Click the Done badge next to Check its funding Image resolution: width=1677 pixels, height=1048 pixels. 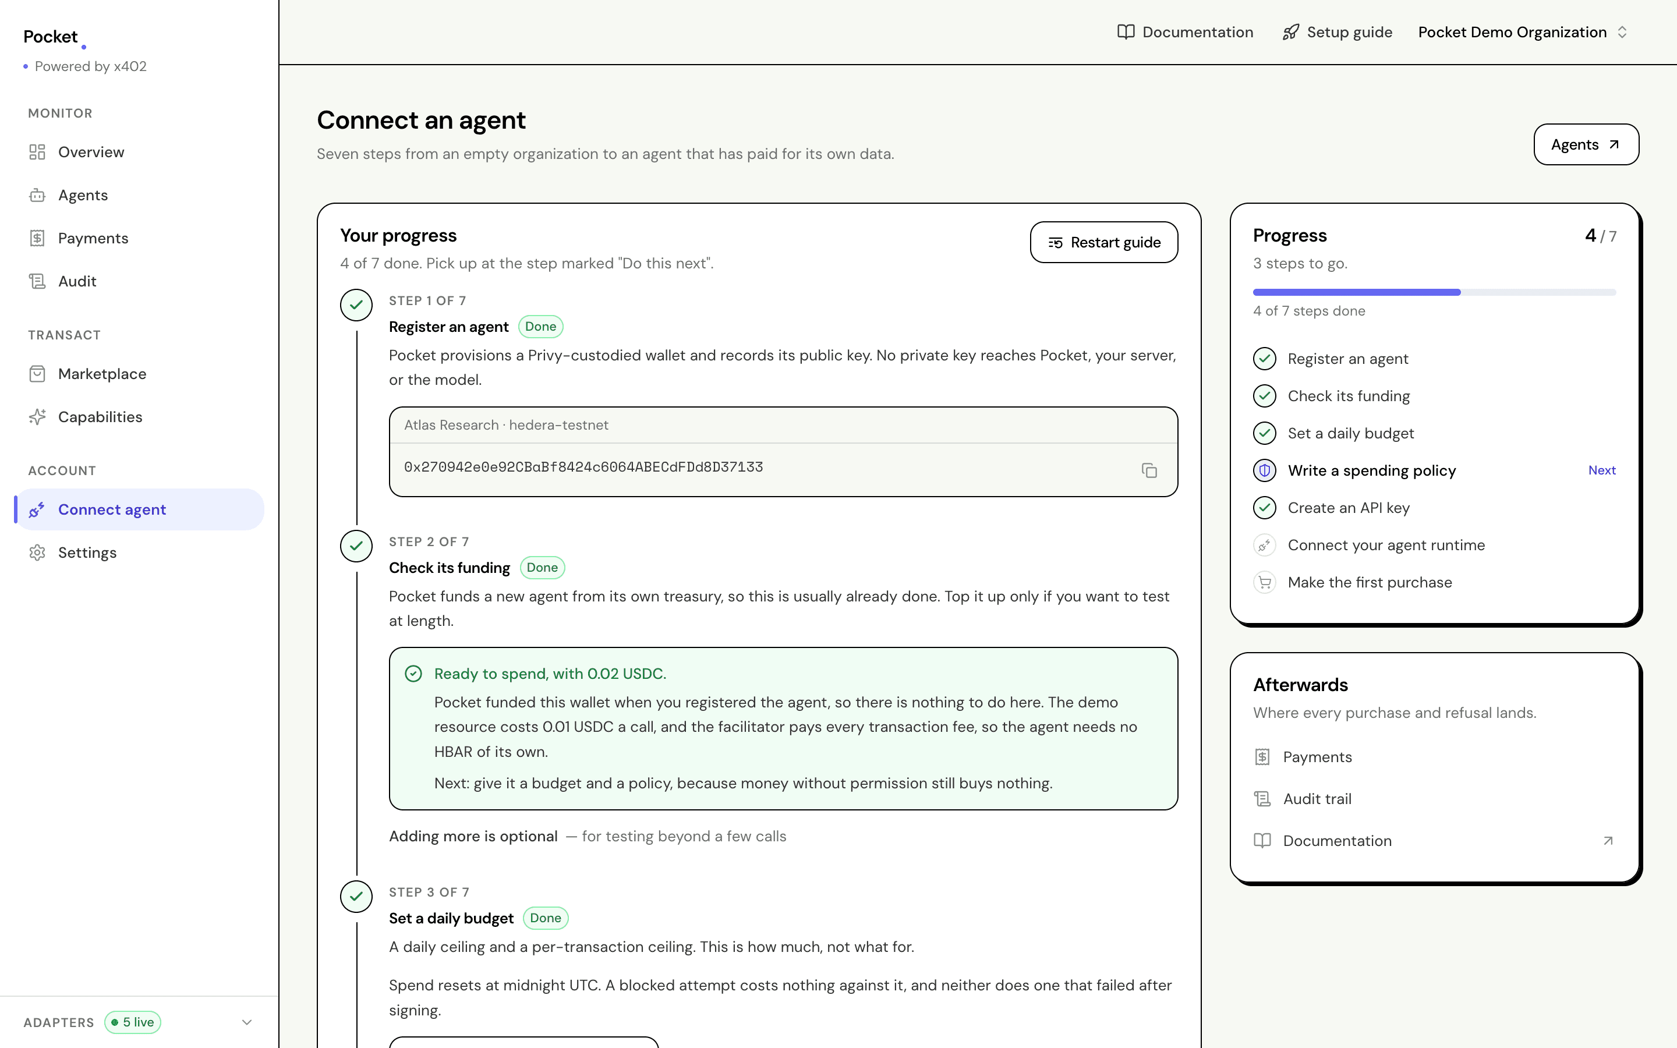click(543, 568)
